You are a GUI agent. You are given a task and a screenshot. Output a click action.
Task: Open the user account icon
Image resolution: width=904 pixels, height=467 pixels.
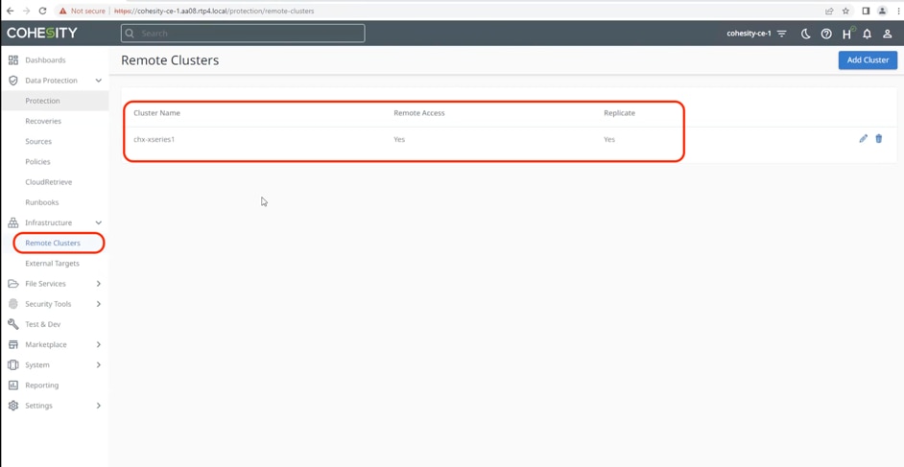[888, 34]
